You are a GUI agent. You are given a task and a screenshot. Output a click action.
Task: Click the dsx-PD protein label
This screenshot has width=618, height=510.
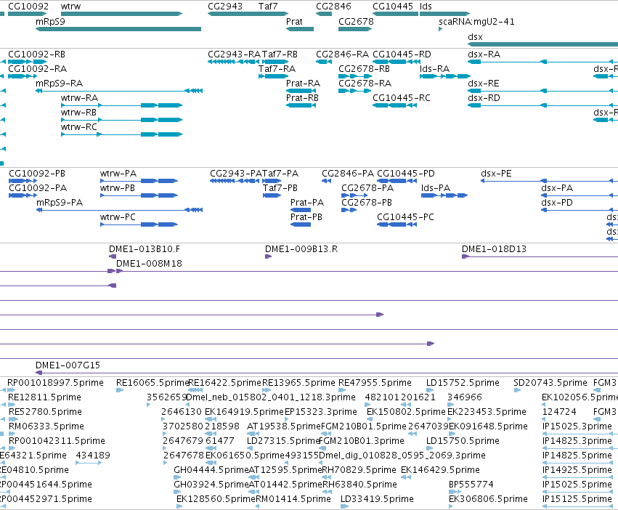tap(557, 203)
